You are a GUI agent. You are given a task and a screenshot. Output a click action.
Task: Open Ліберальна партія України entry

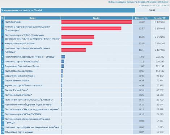pos(19,132)
